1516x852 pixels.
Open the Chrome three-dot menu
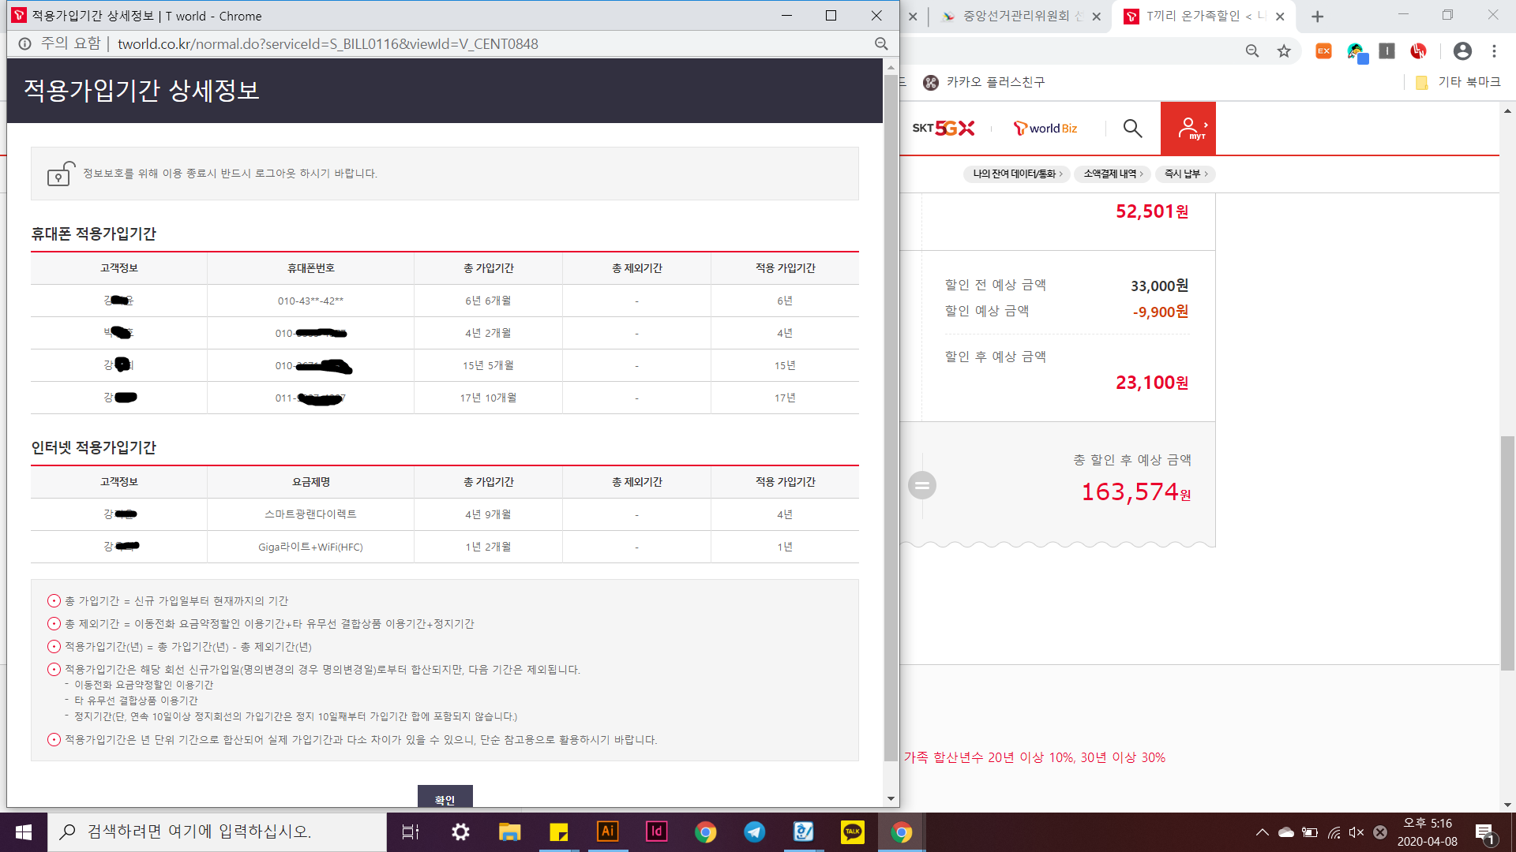pos(1494,51)
